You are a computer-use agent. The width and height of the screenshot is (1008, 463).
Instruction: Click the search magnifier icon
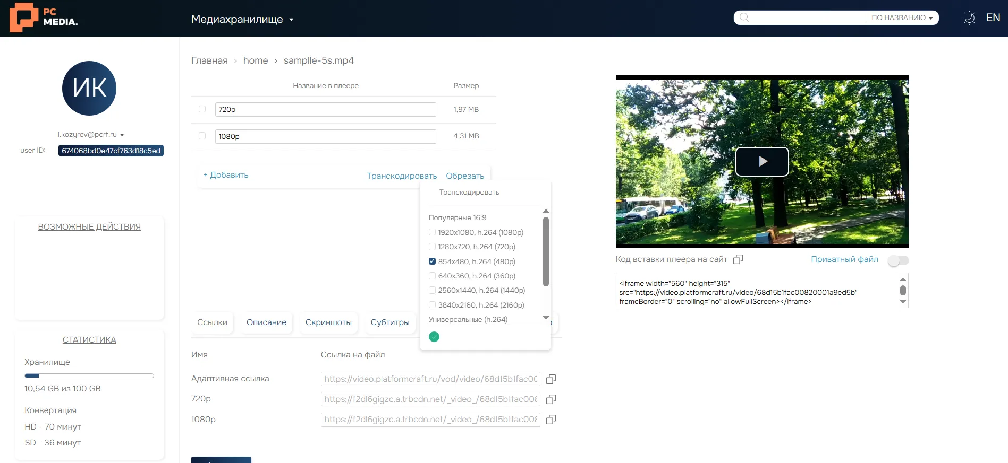[x=744, y=18]
